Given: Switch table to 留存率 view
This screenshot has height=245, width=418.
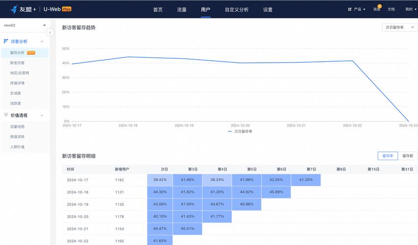Looking at the screenshot, I should click(388, 156).
